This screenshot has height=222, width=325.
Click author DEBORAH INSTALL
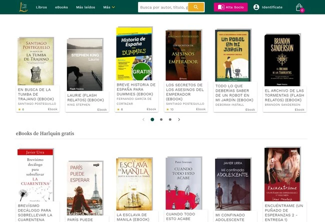click(229, 105)
